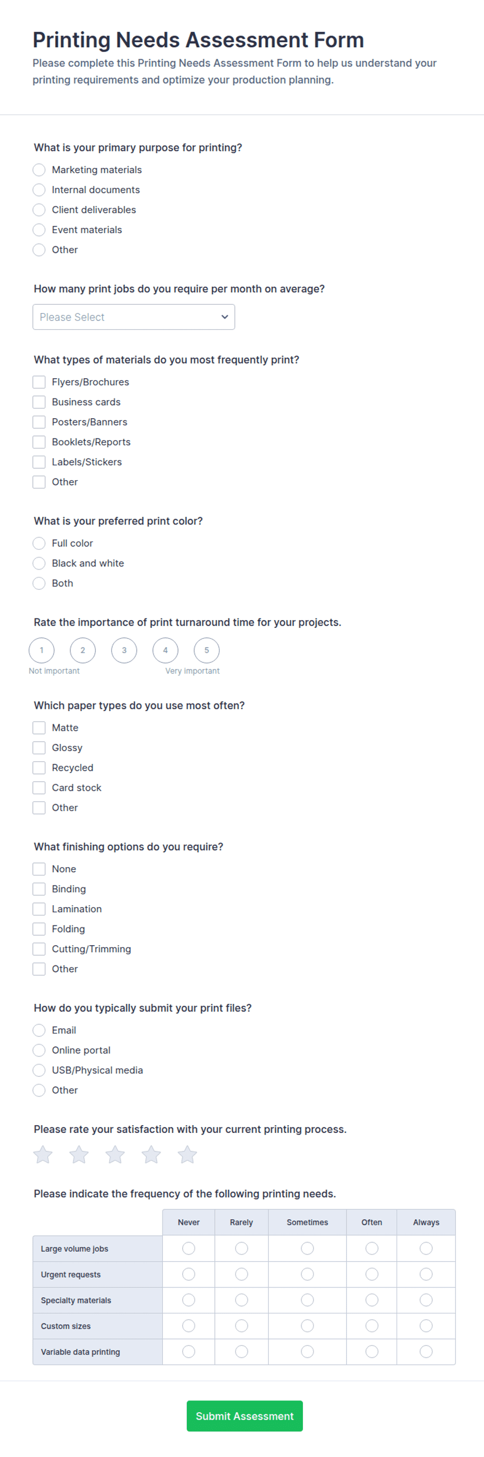484x1457 pixels.
Task: Rate turnaround importance as 5
Action: [207, 650]
